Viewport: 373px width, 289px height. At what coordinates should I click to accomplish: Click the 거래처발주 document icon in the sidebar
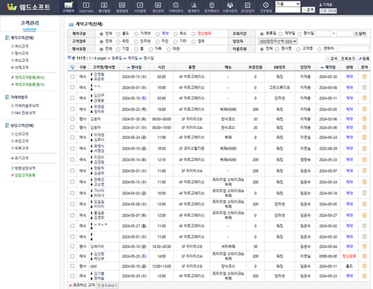coord(7,97)
